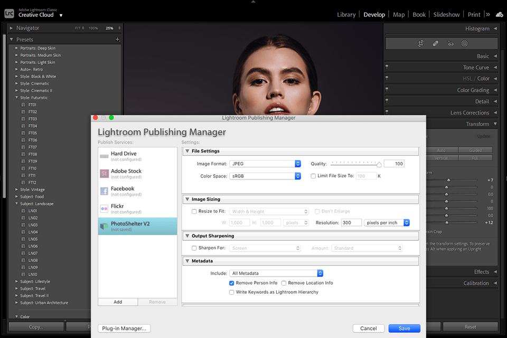Open the Image Format JPEG dropdown
This screenshot has height=338, width=507.
pyautogui.click(x=265, y=164)
